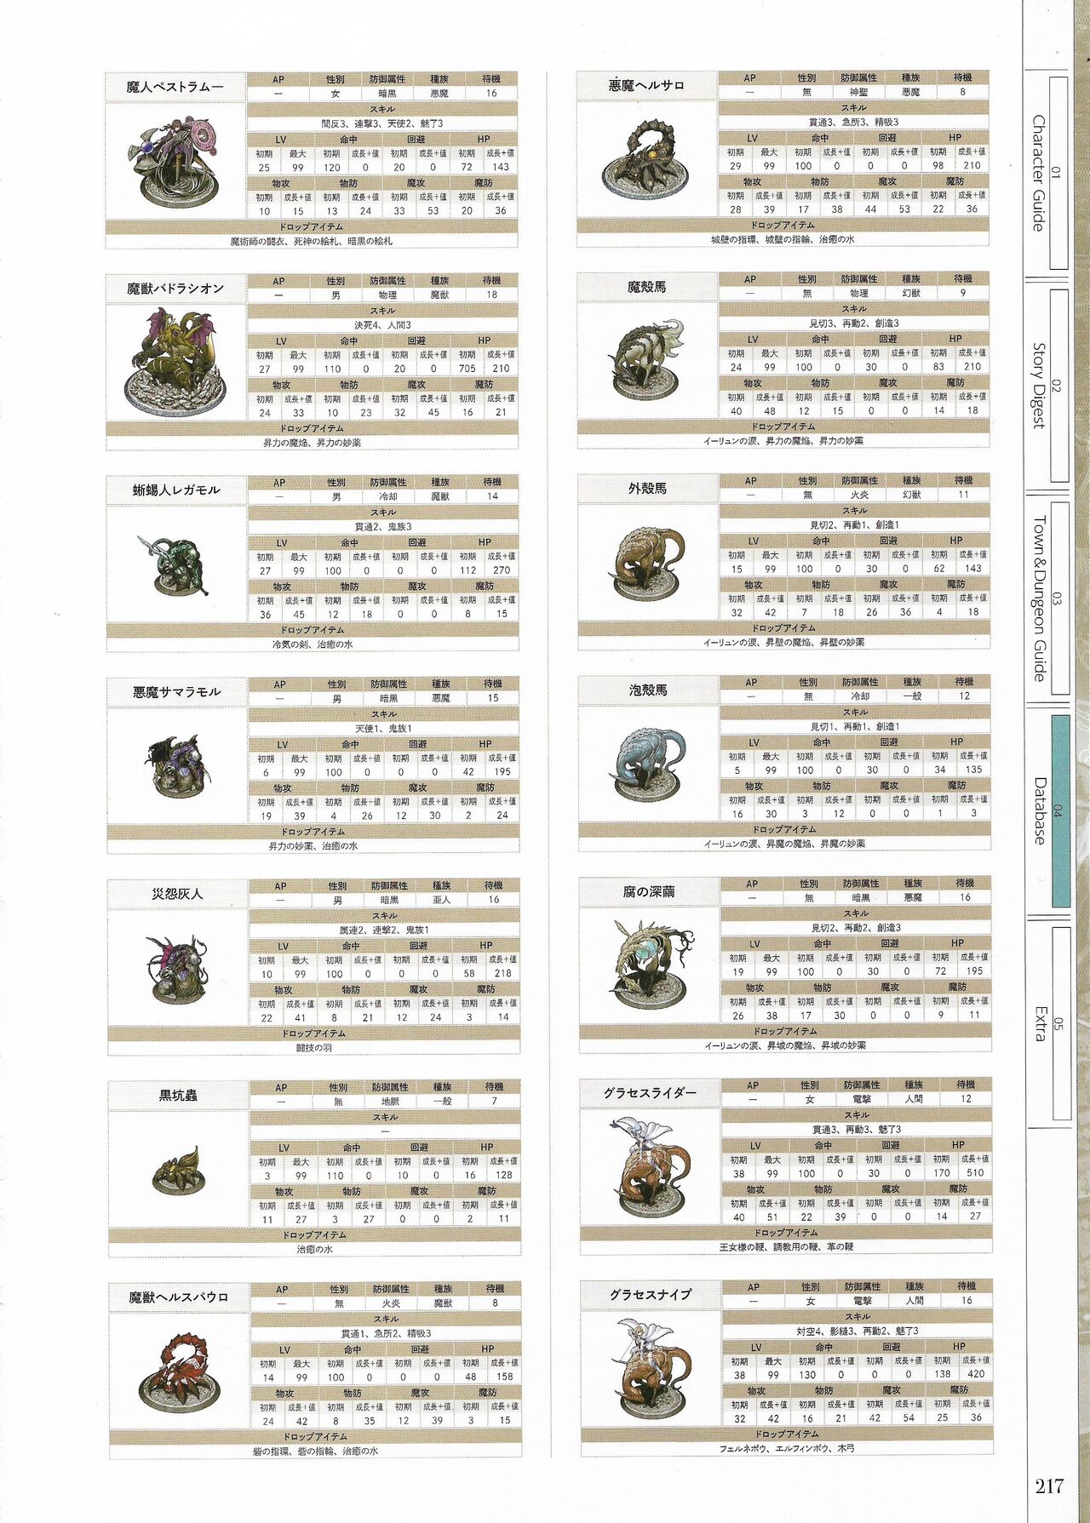Select the 魔獣バドラシオン creature image
Screen dimensions: 1090x1523
(x=176, y=362)
